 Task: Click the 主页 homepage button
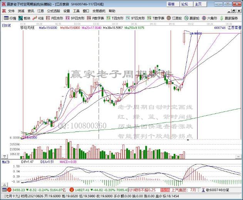pyautogui.click(x=200, y=4)
